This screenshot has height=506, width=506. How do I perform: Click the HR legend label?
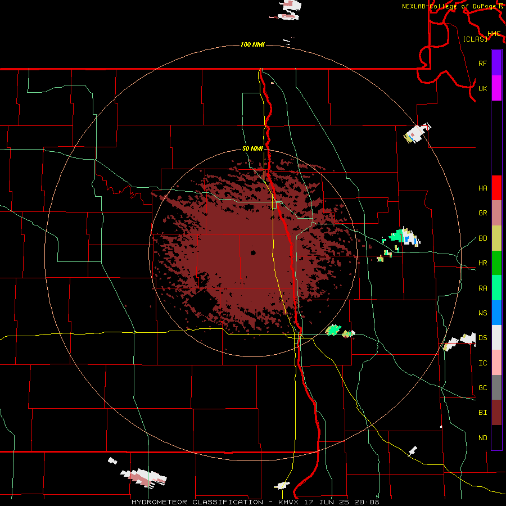coord(482,263)
